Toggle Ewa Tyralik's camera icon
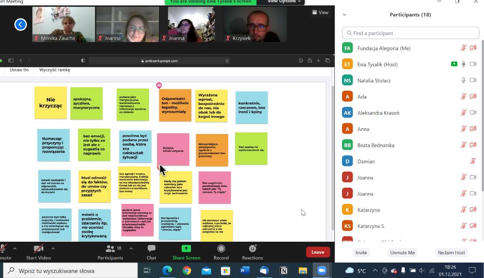The width and height of the screenshot is (484, 278). click(473, 64)
